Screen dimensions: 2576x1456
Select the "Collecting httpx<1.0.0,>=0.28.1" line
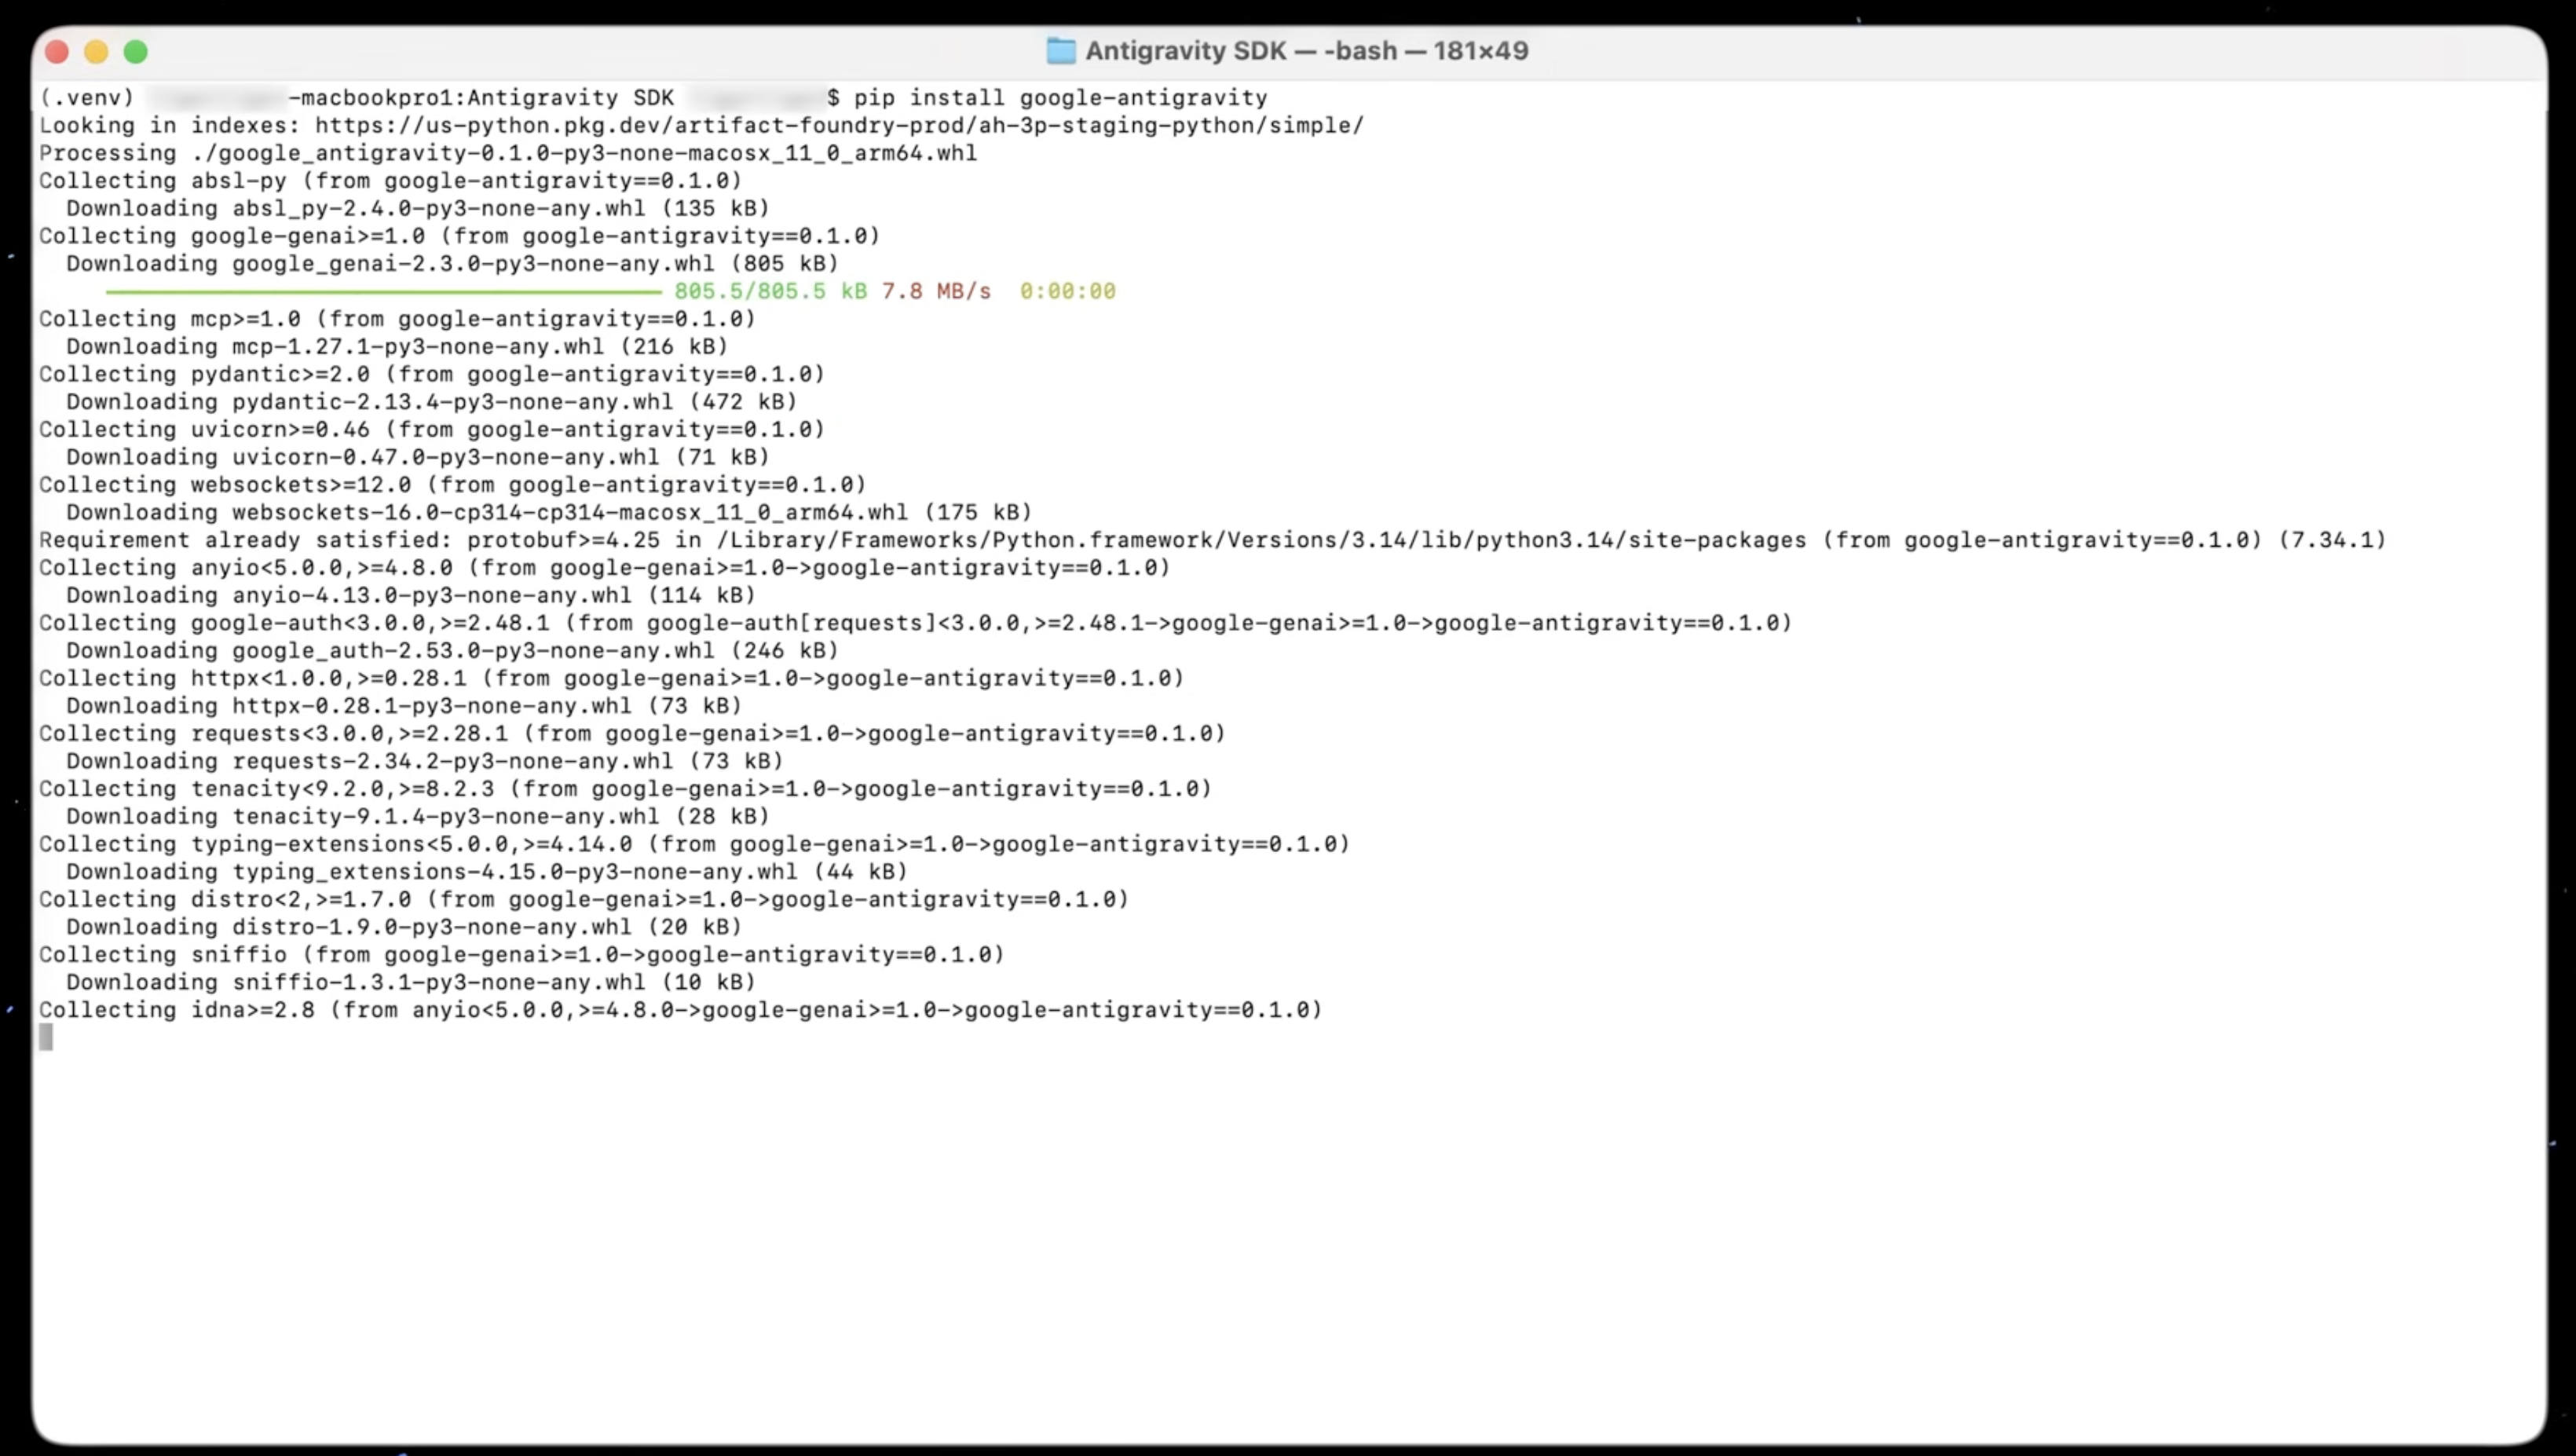coord(612,679)
